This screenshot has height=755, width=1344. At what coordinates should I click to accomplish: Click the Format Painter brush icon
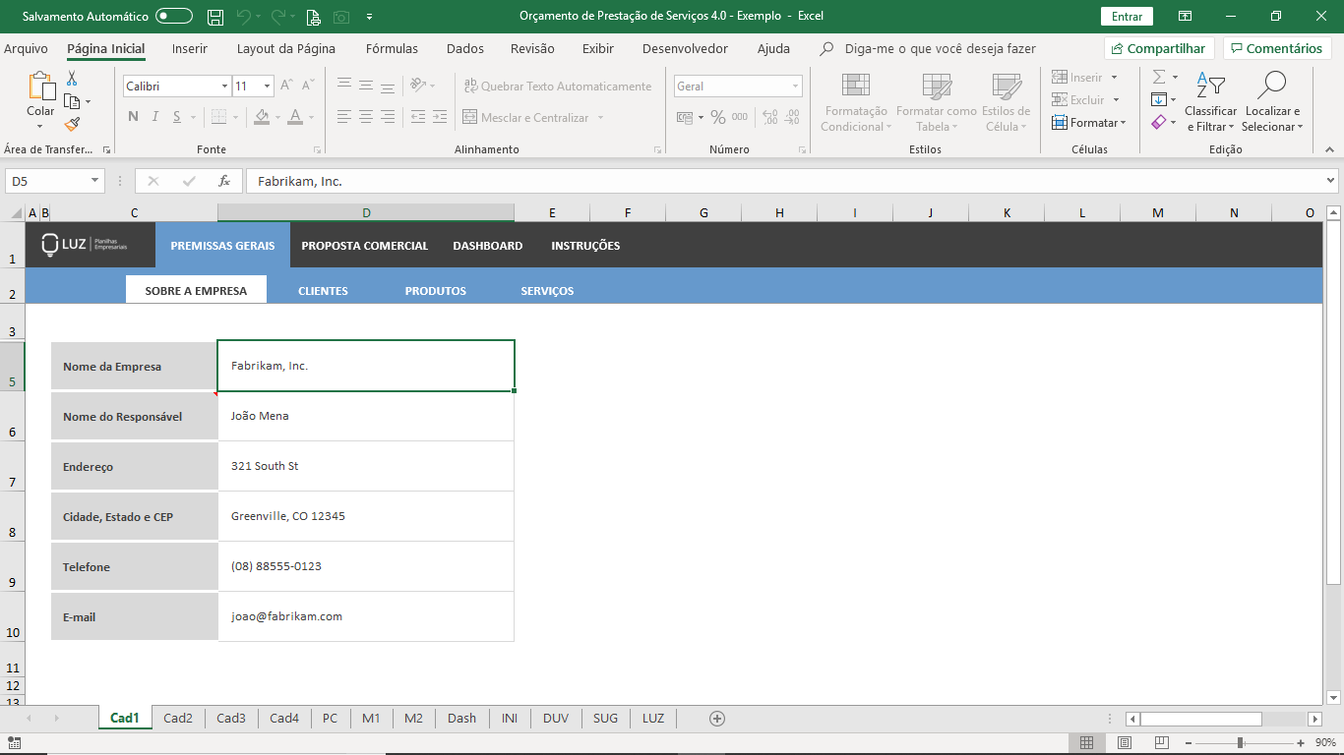[72, 124]
